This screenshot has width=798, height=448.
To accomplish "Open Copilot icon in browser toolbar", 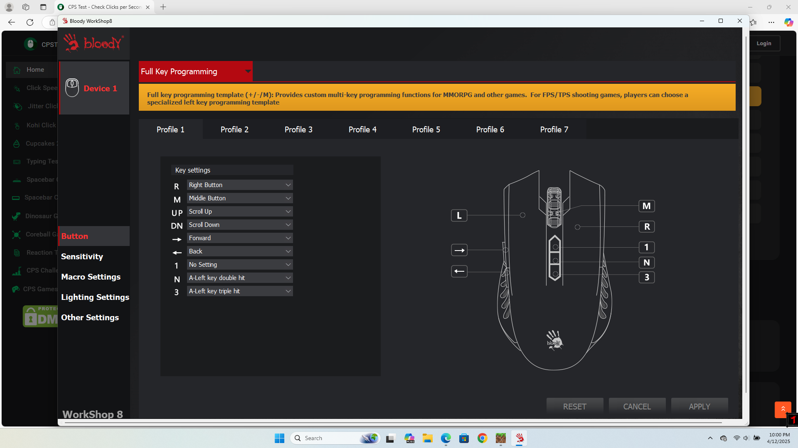I will tap(788, 22).
